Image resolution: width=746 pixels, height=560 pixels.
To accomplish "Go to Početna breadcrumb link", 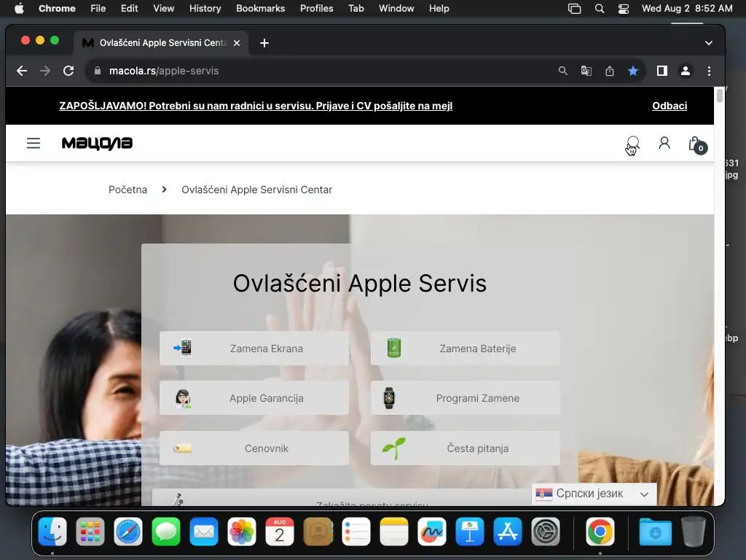I will [127, 190].
